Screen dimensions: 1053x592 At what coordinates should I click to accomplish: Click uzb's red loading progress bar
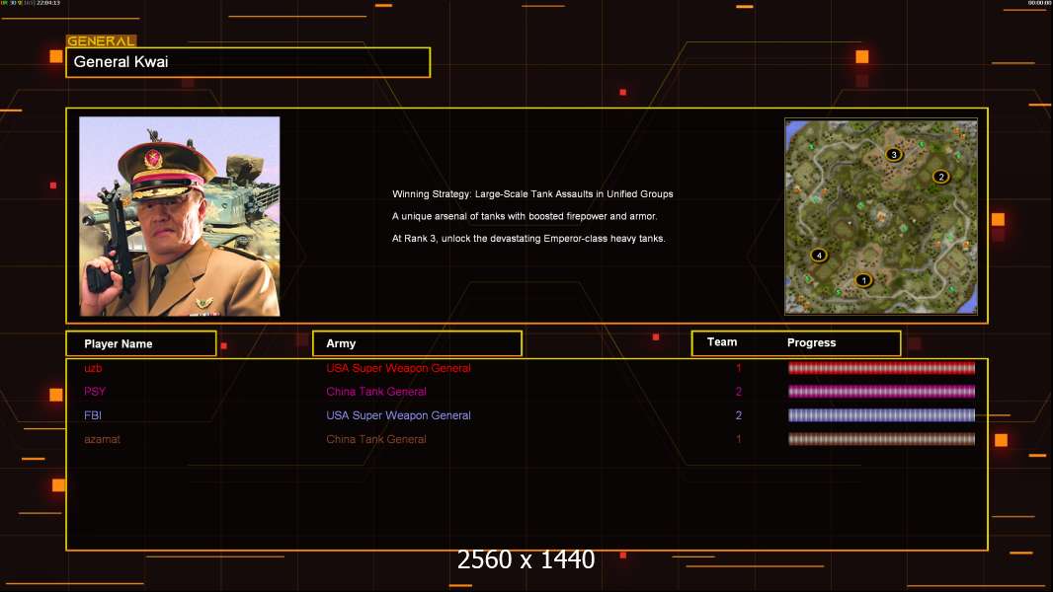coord(882,367)
